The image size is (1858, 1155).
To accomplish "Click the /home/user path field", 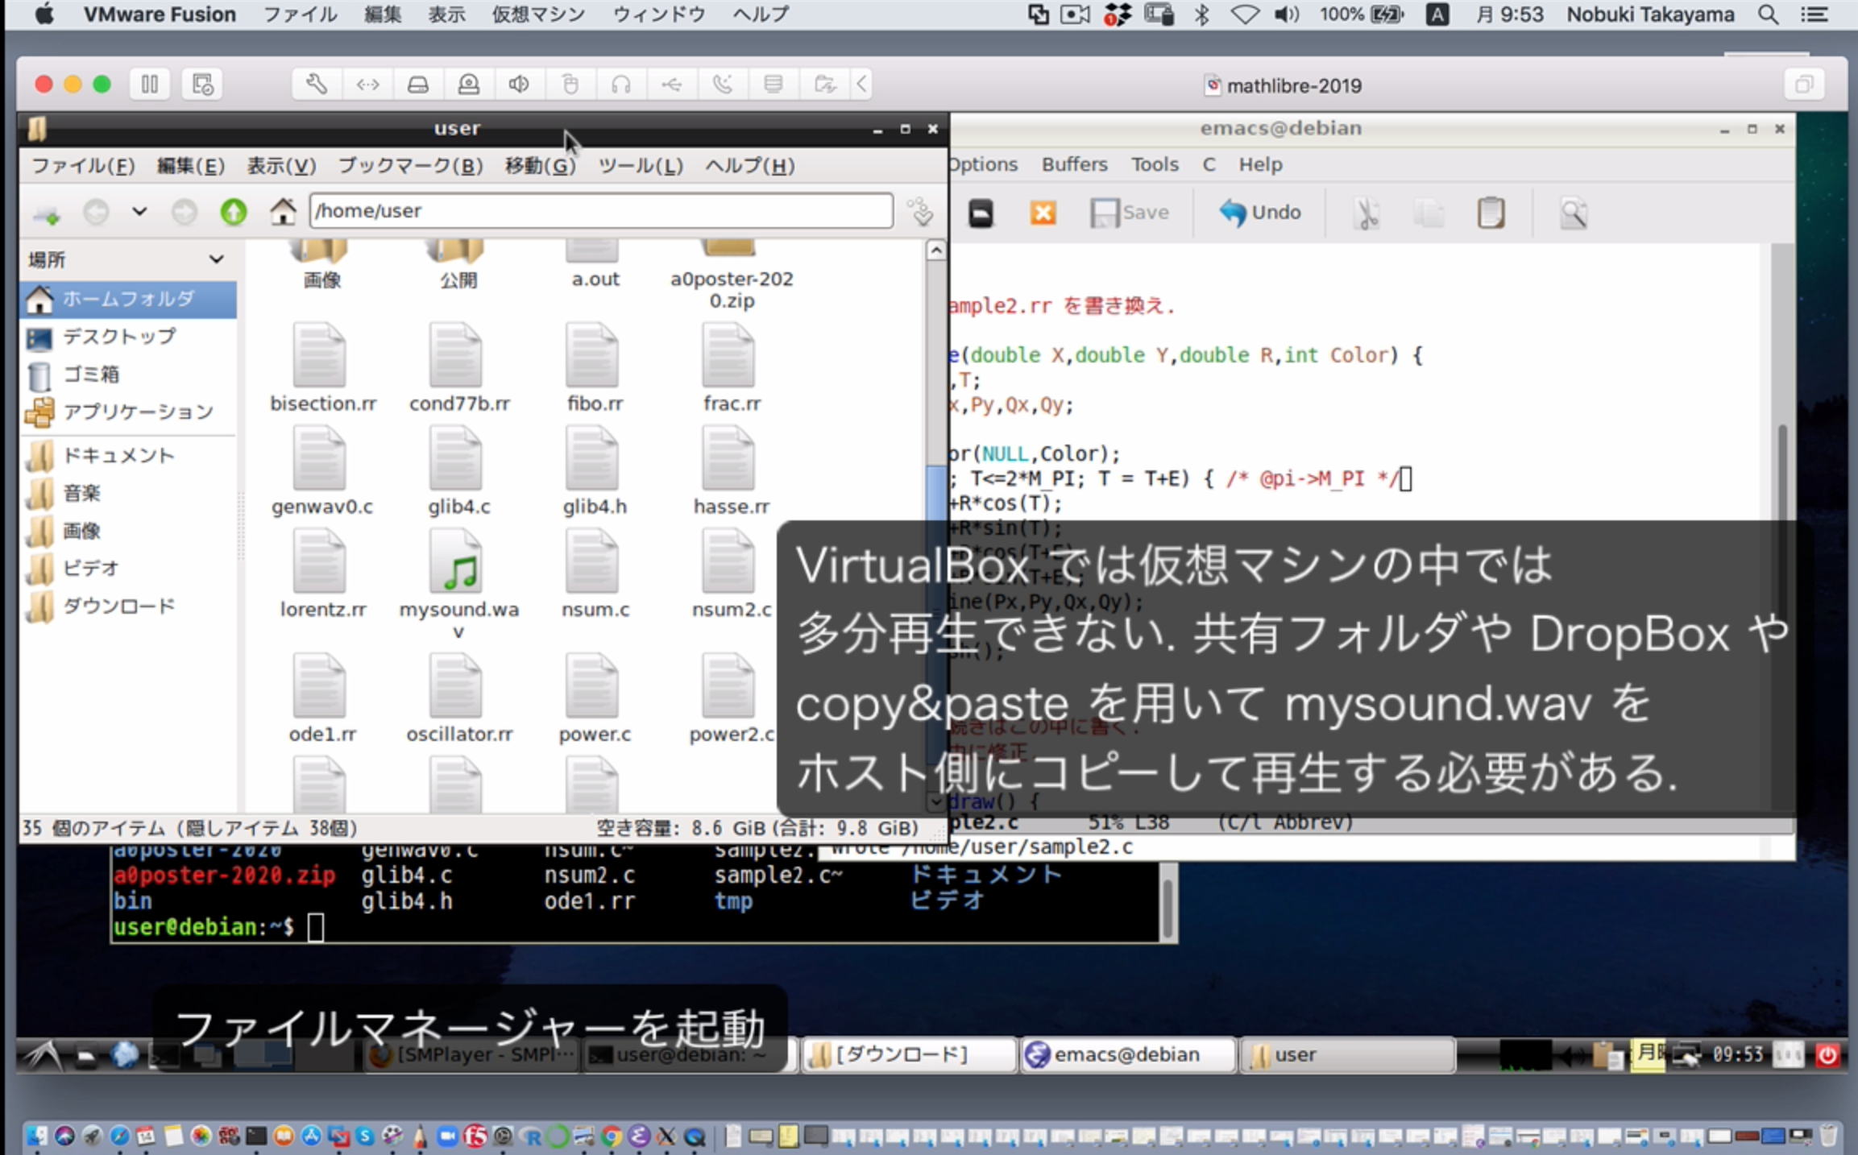I will pyautogui.click(x=601, y=211).
